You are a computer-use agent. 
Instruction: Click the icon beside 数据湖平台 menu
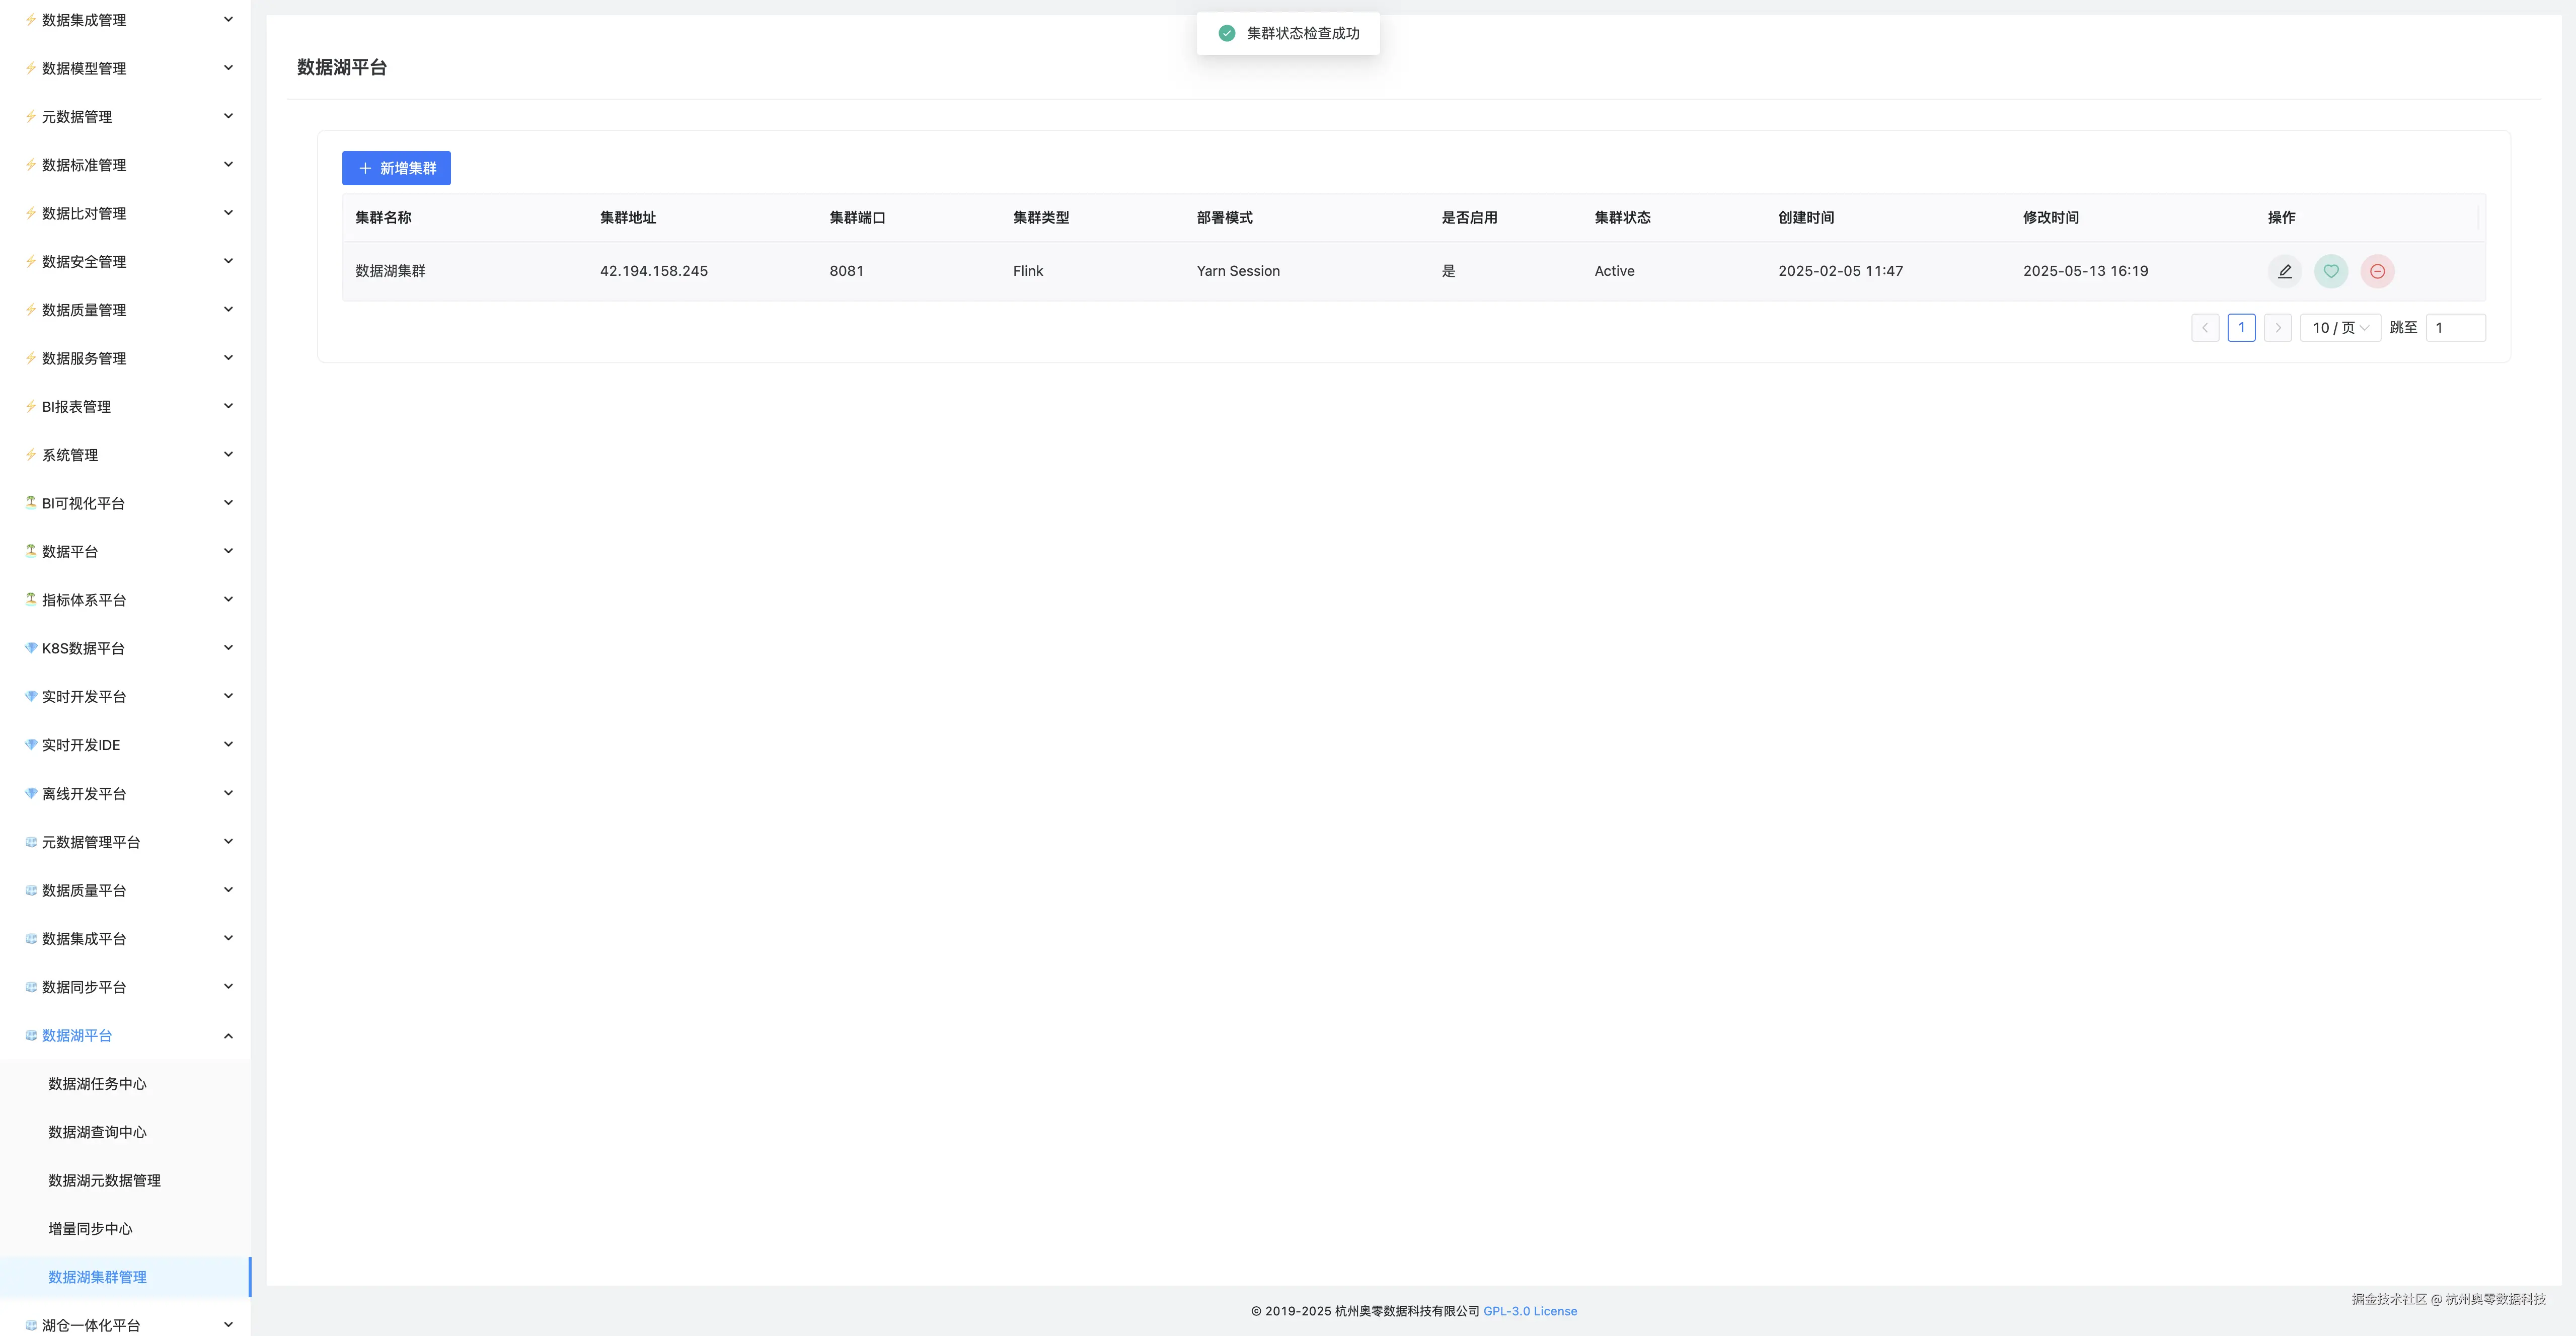coord(31,1035)
